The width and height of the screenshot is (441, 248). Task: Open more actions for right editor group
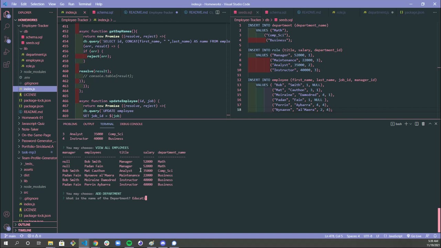coord(435,12)
